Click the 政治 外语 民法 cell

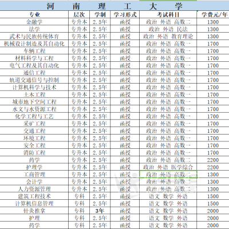(168, 29)
